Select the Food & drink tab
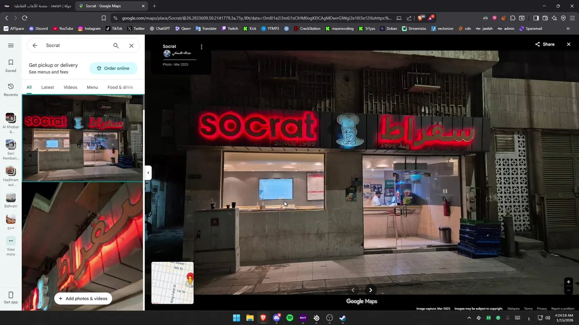The width and height of the screenshot is (579, 325). [x=120, y=87]
